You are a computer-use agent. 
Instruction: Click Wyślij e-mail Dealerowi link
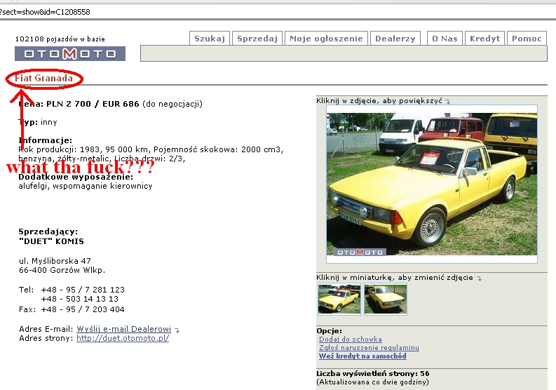[124, 329]
